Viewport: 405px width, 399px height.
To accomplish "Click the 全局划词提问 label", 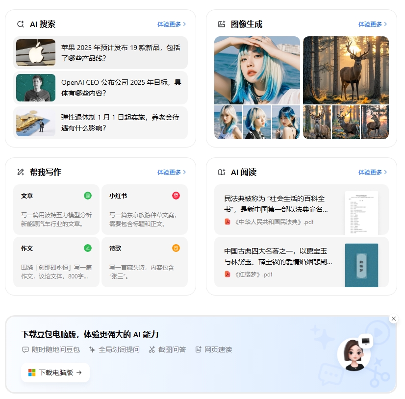I will pyautogui.click(x=119, y=349).
